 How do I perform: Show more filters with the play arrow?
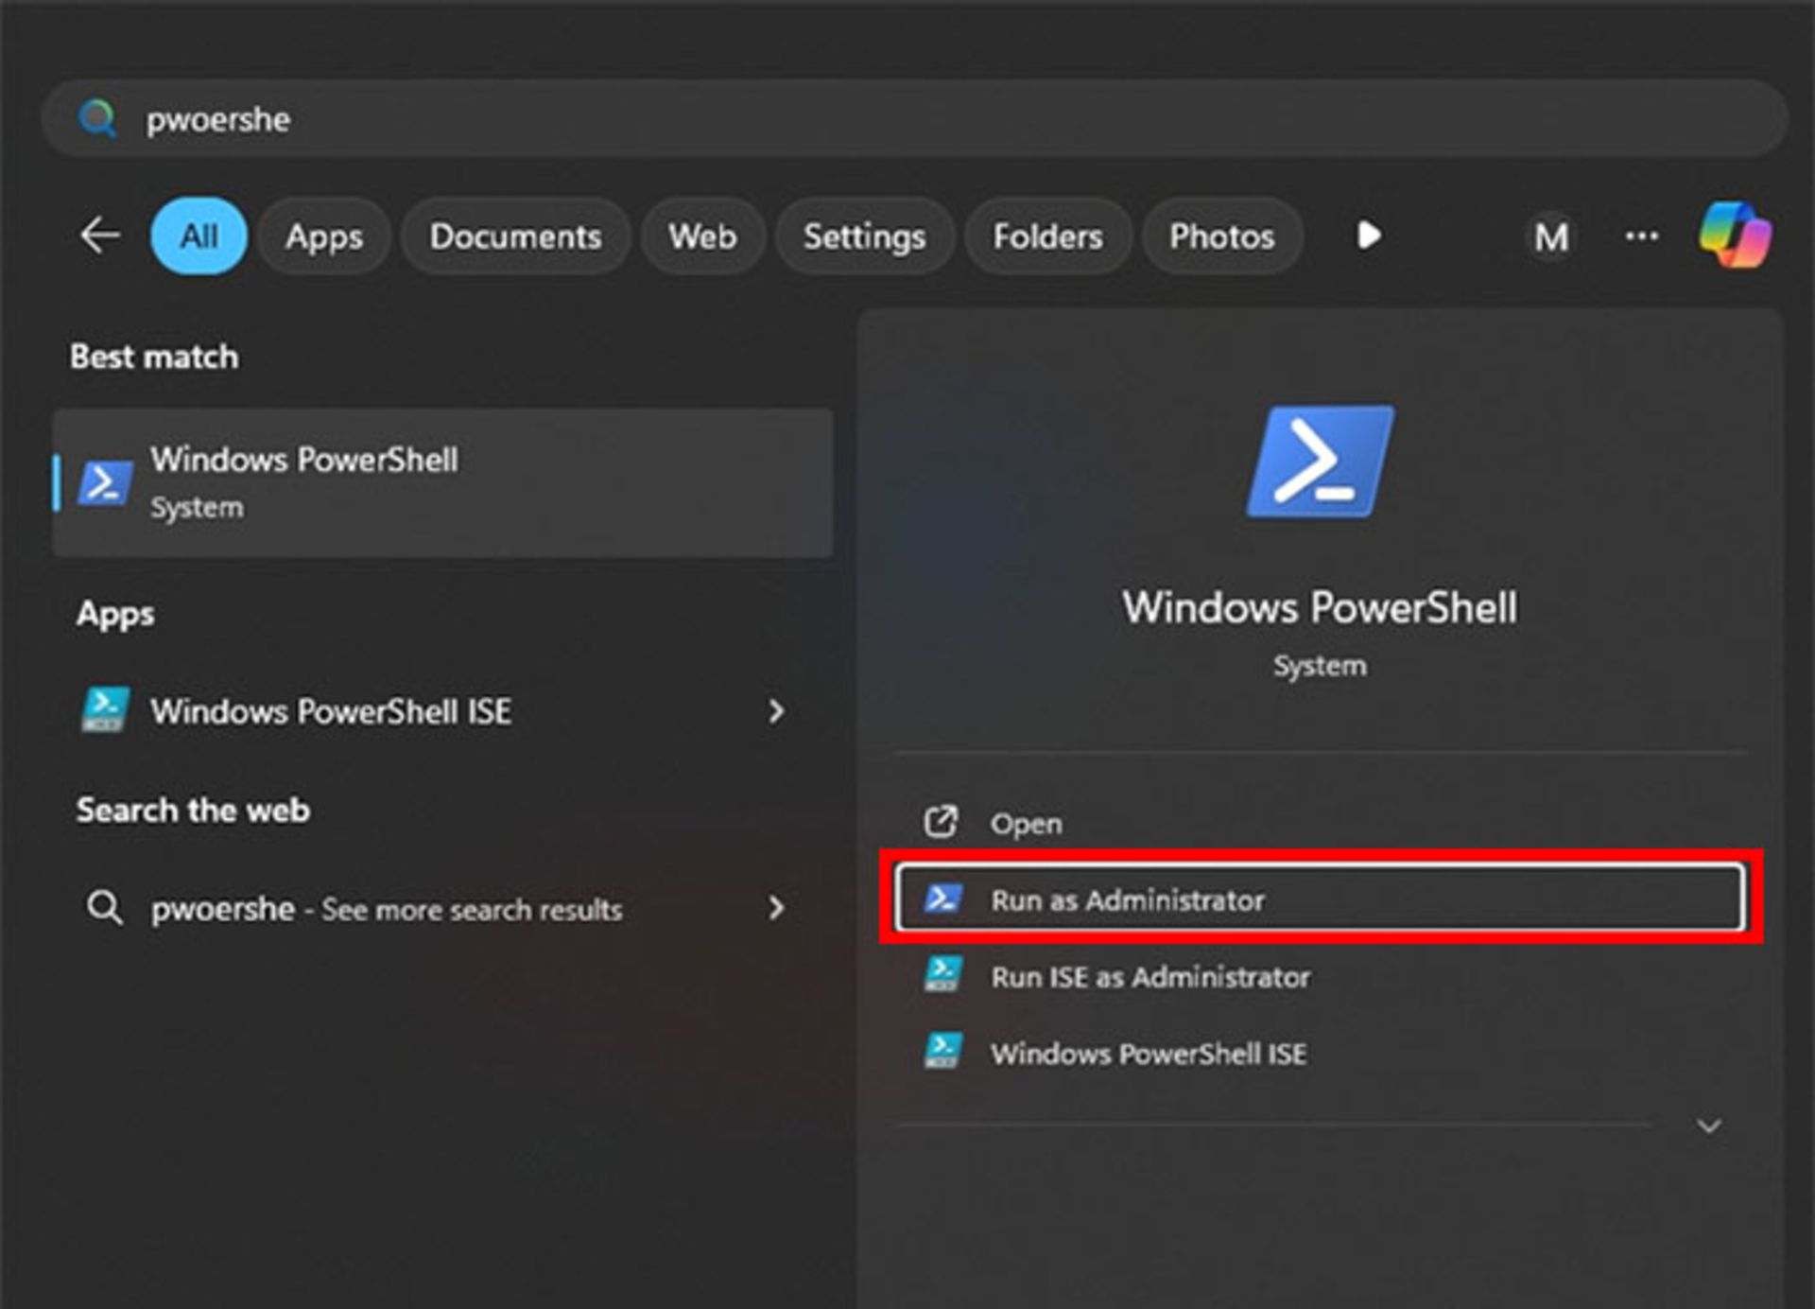point(1368,236)
